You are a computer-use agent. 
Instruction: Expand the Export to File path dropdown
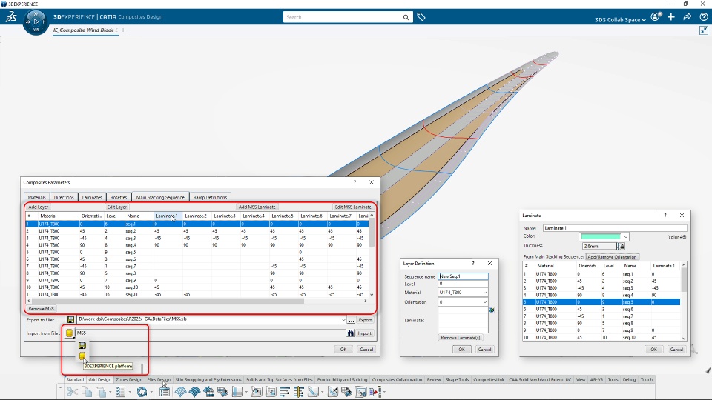(343, 320)
